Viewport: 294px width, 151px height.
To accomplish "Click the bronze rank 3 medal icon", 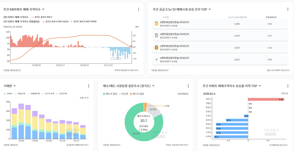I will [x=156, y=48].
